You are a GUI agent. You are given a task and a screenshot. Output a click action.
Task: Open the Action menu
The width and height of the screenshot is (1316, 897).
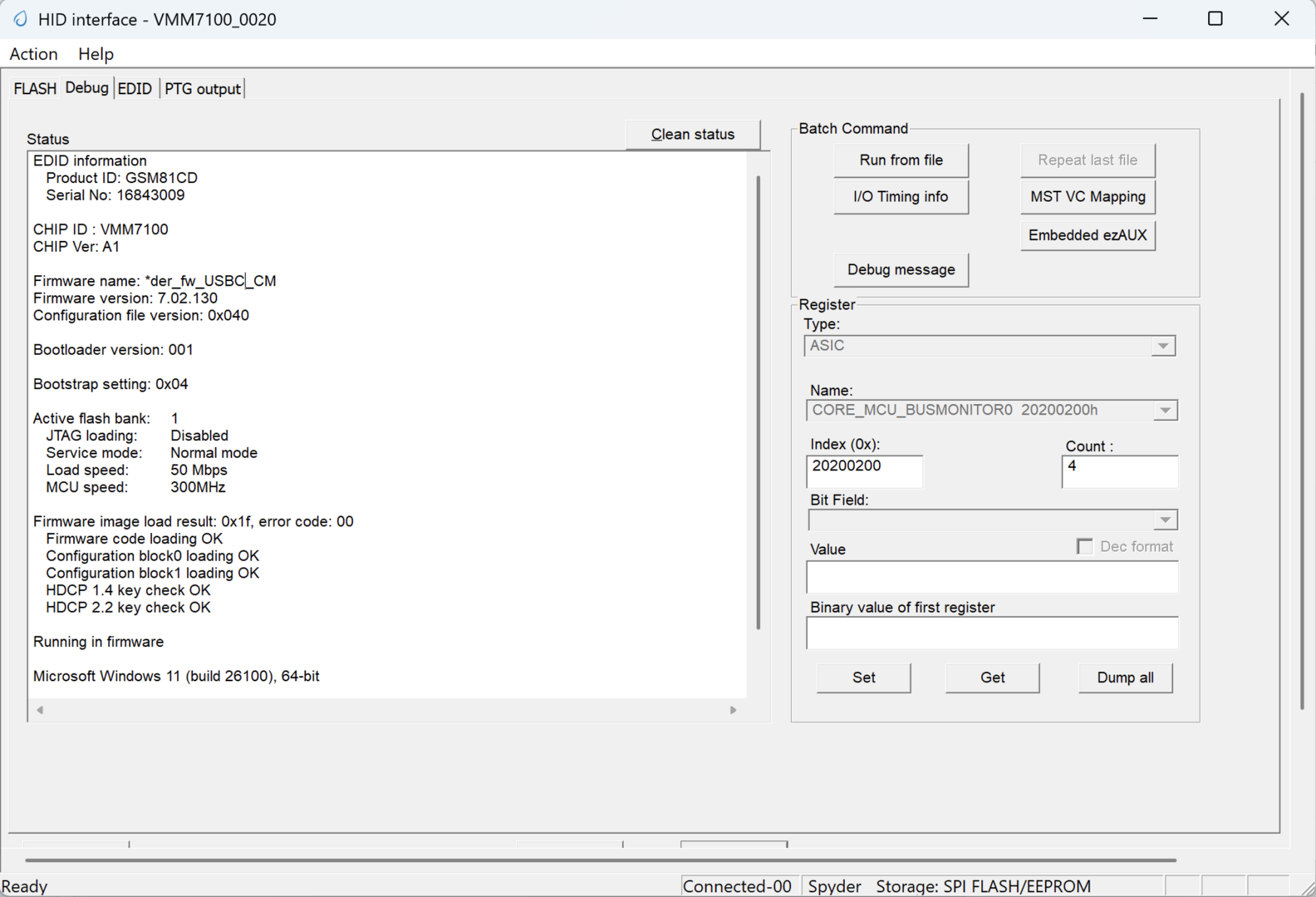[33, 54]
